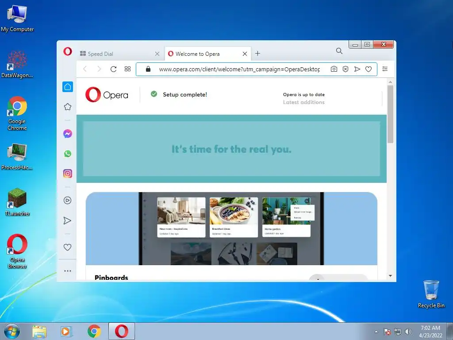Go back to previous page

coord(85,69)
